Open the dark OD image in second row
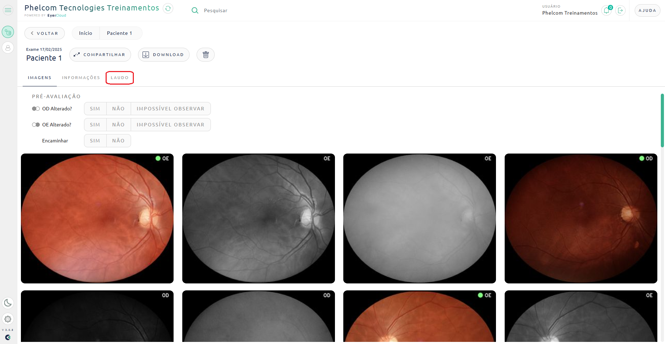665x344 pixels. click(97, 316)
